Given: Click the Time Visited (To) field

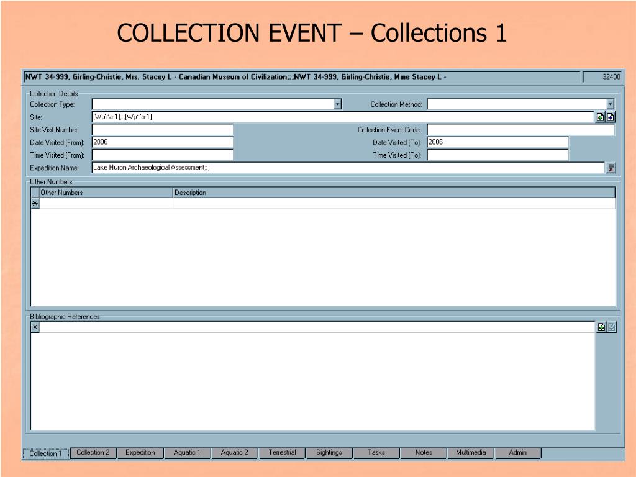Looking at the screenshot, I should pyautogui.click(x=497, y=155).
